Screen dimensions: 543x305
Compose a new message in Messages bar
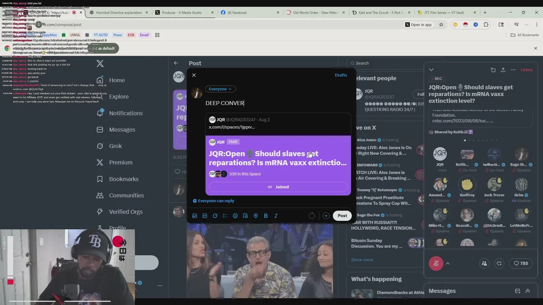click(518, 291)
